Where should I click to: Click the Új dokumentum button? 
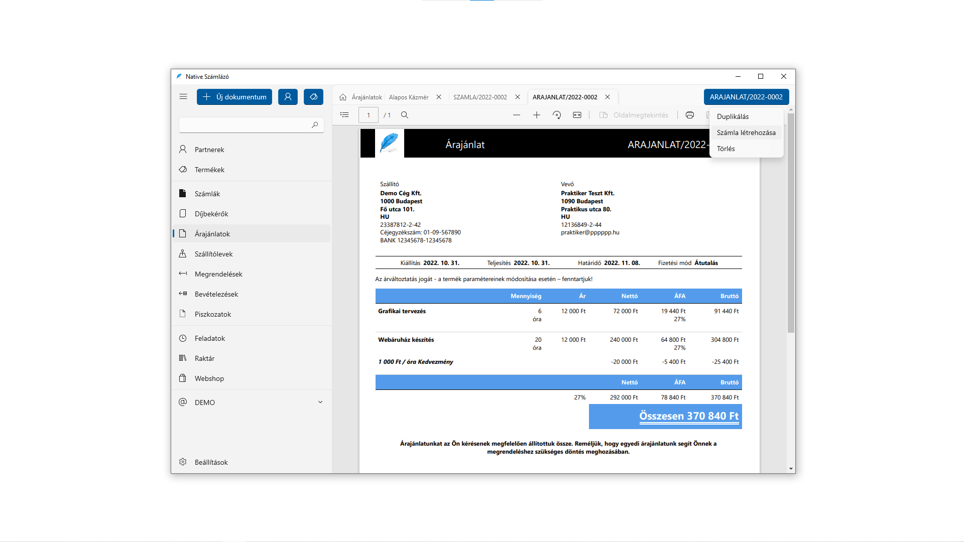point(234,97)
